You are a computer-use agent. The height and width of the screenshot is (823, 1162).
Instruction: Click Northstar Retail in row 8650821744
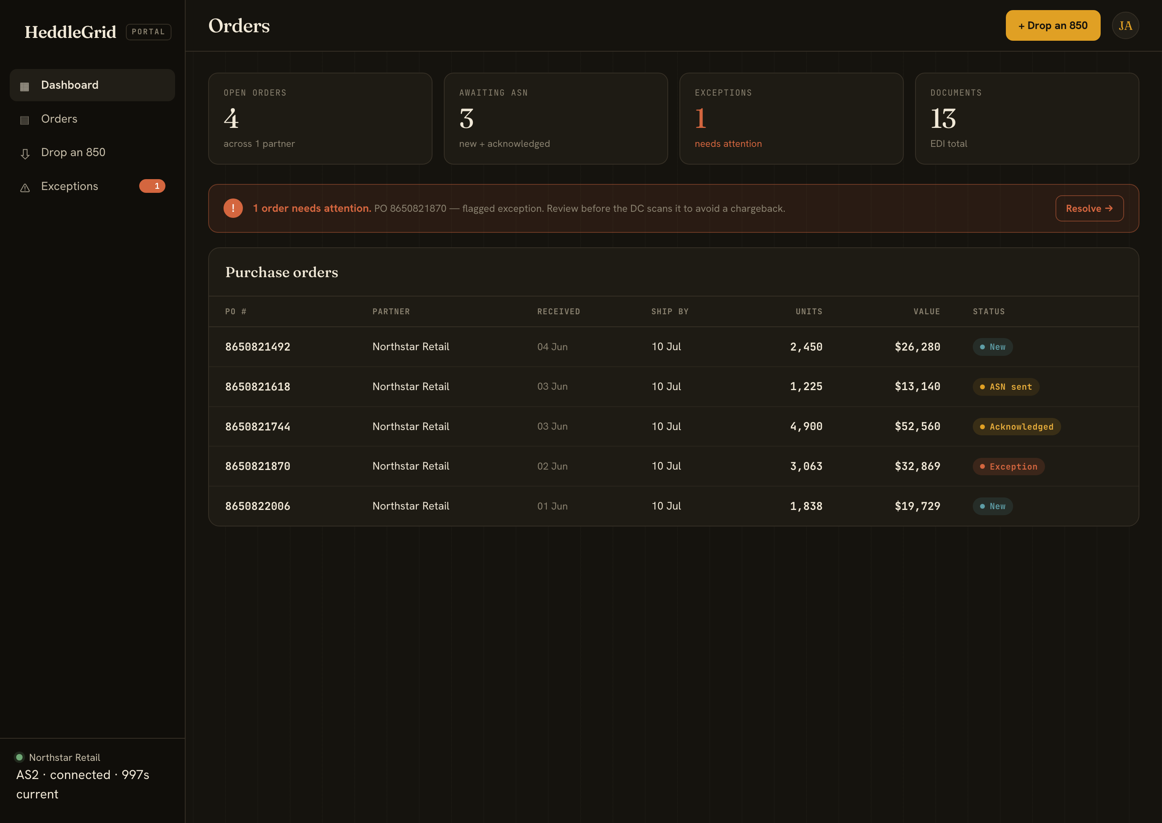tap(411, 427)
